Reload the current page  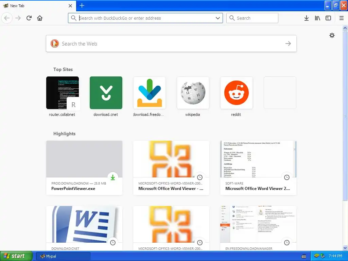(29, 18)
